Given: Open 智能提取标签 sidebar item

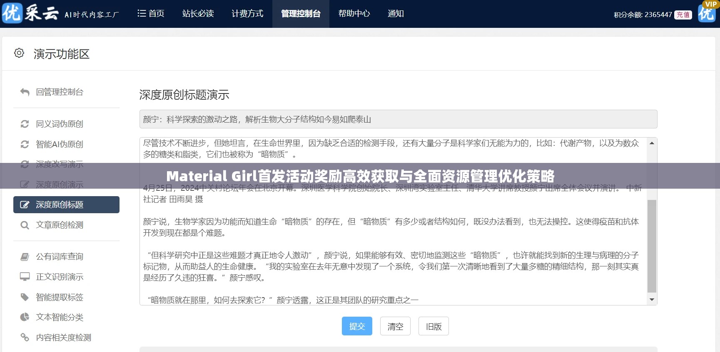Looking at the screenshot, I should click(60, 297).
